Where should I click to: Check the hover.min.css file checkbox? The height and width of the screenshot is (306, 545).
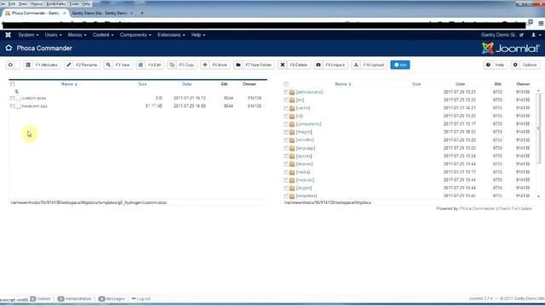click(x=13, y=106)
